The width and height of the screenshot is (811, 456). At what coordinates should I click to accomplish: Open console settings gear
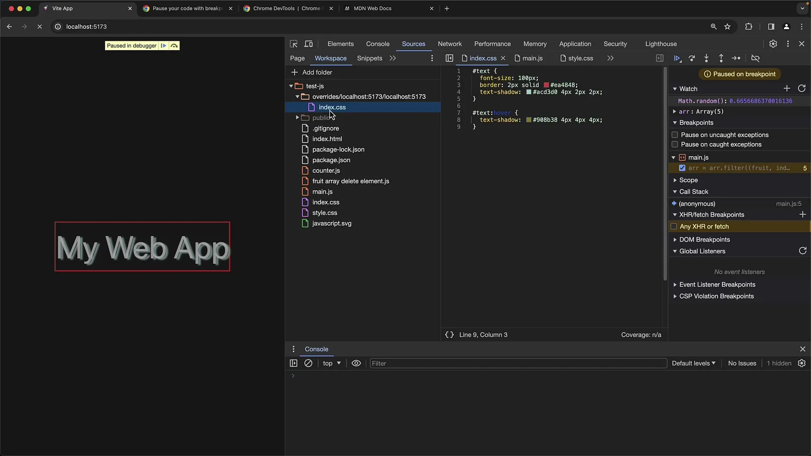[x=802, y=364]
